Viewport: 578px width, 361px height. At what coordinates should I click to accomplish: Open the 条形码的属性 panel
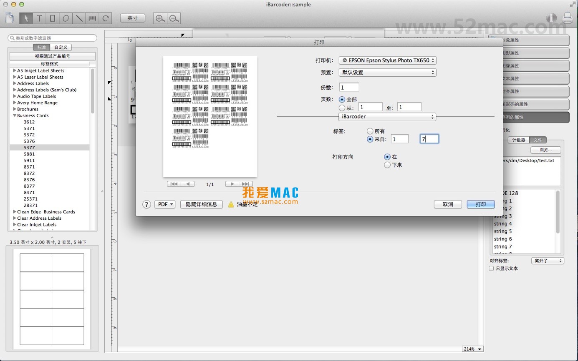[x=529, y=104]
